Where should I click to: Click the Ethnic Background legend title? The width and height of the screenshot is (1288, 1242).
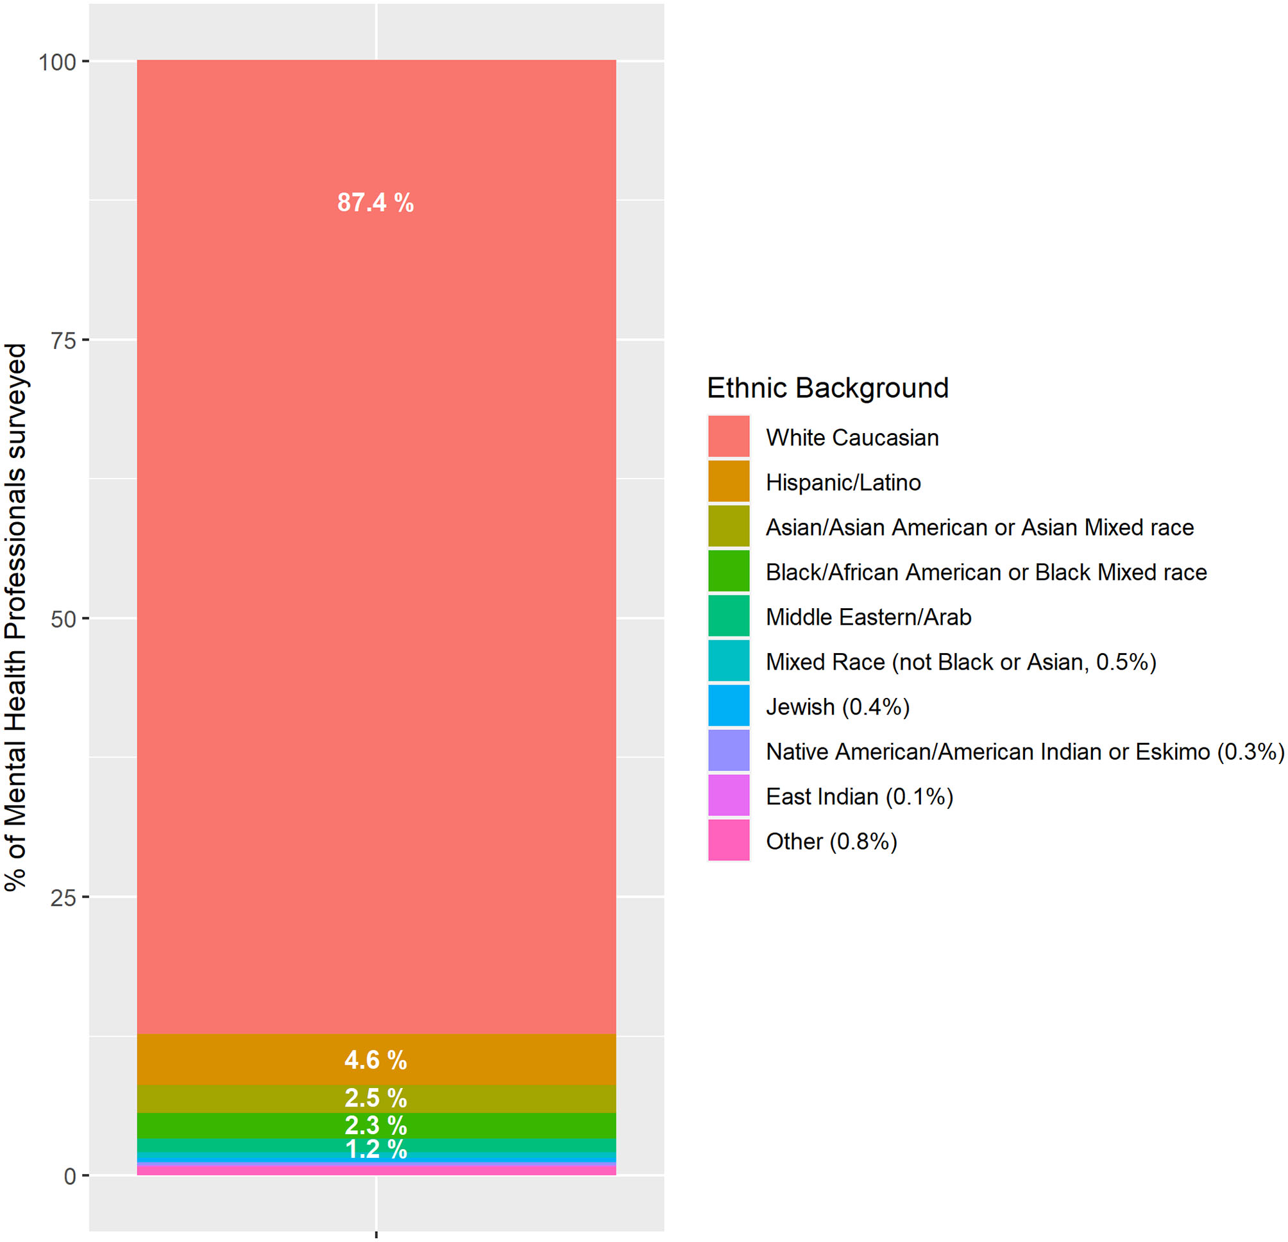pos(827,387)
